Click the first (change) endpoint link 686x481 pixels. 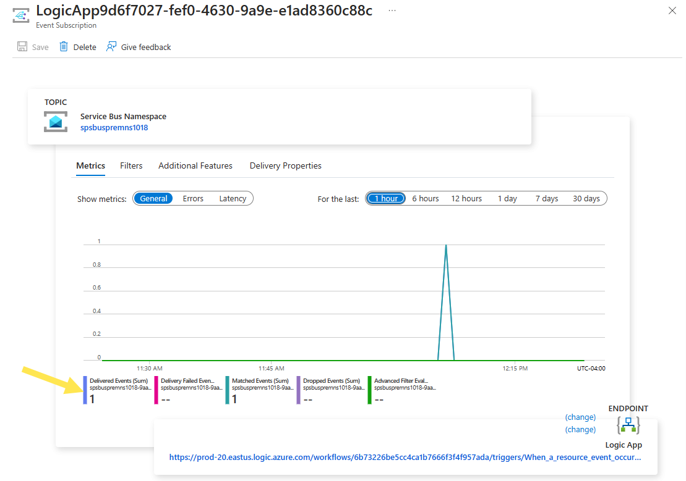[x=580, y=417]
